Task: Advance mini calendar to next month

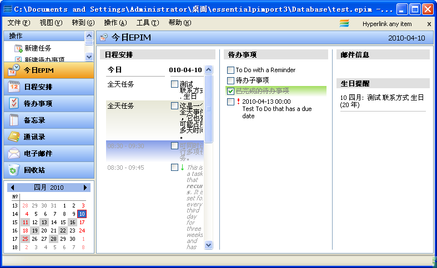Action: point(86,188)
